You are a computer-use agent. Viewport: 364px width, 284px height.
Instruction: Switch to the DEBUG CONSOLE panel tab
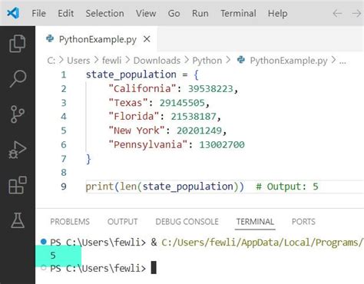click(x=187, y=222)
